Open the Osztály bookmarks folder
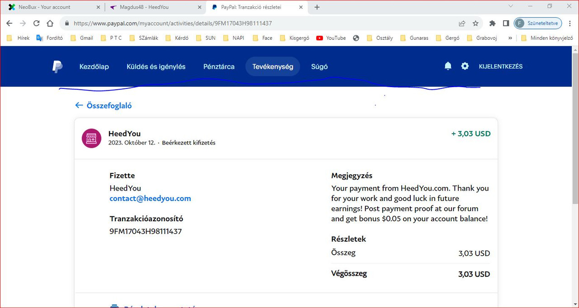579x308 pixels. pos(380,38)
